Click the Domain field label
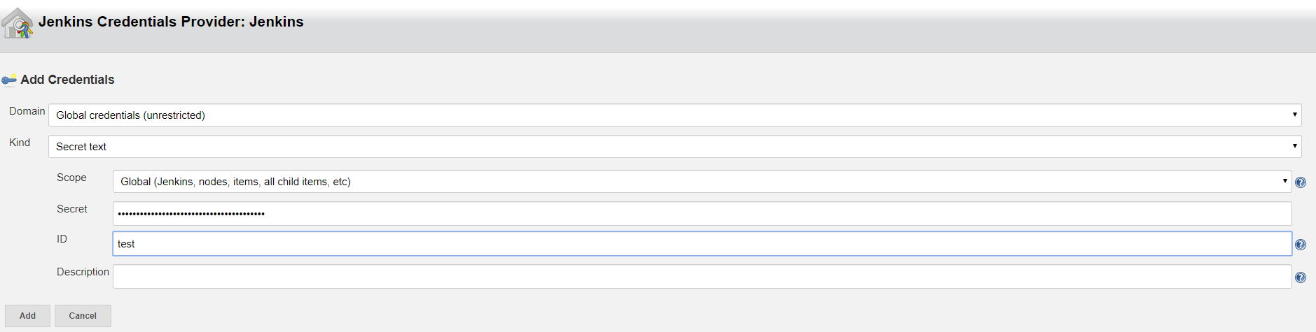 point(27,111)
